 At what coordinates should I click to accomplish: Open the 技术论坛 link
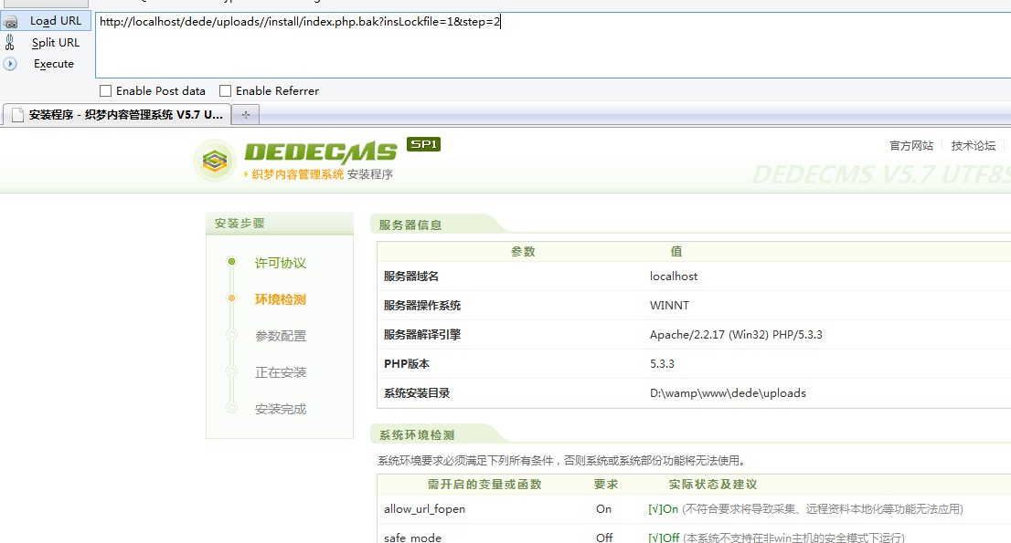tap(973, 145)
